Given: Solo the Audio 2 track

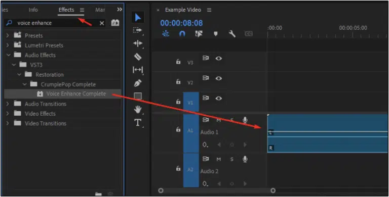Looking at the screenshot, I should [231, 159].
